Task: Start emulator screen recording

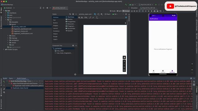Action: pos(157,11)
